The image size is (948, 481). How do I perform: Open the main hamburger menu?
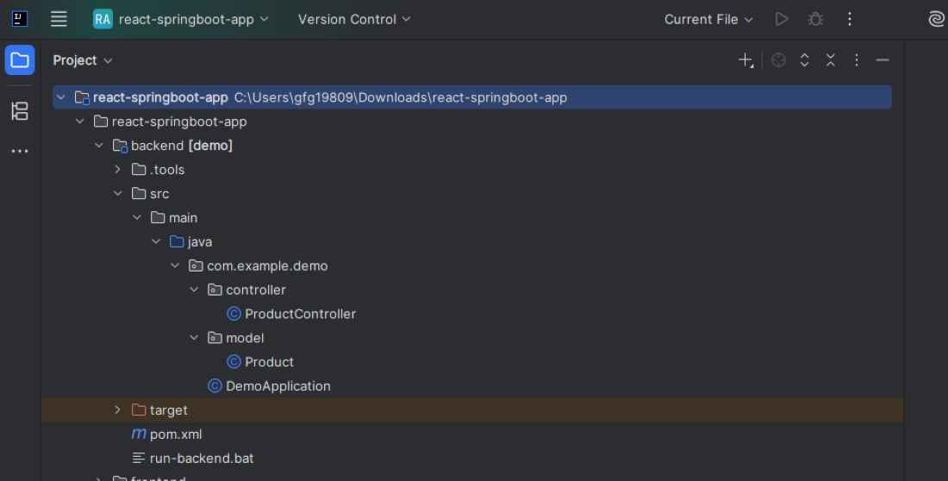pos(59,19)
